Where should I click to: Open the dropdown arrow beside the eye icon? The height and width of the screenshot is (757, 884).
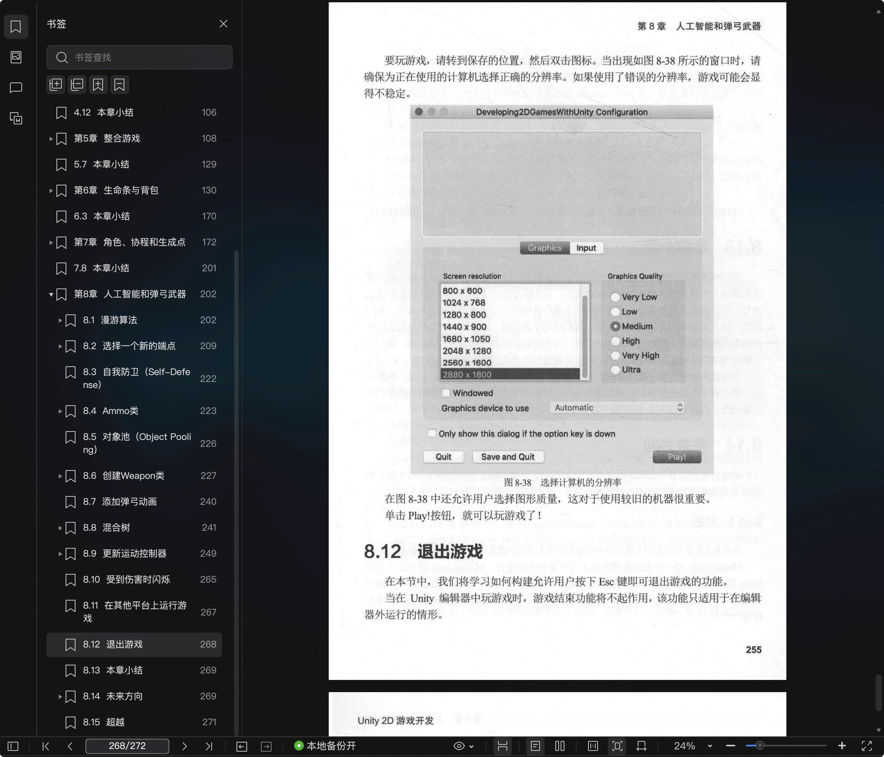(x=471, y=746)
